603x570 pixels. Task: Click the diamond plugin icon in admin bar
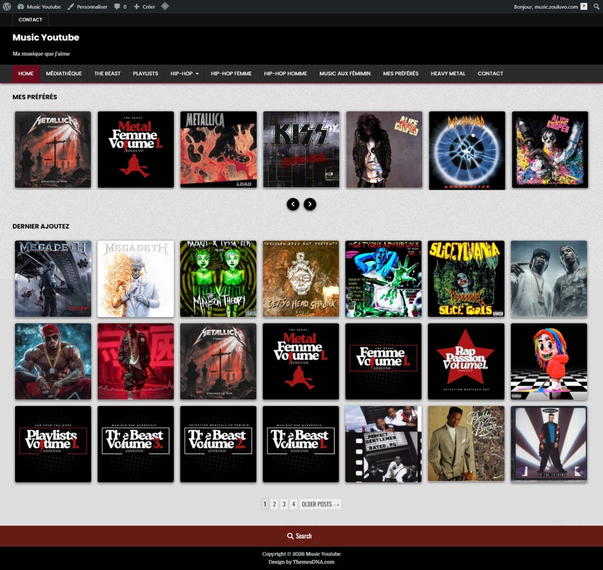pos(165,7)
